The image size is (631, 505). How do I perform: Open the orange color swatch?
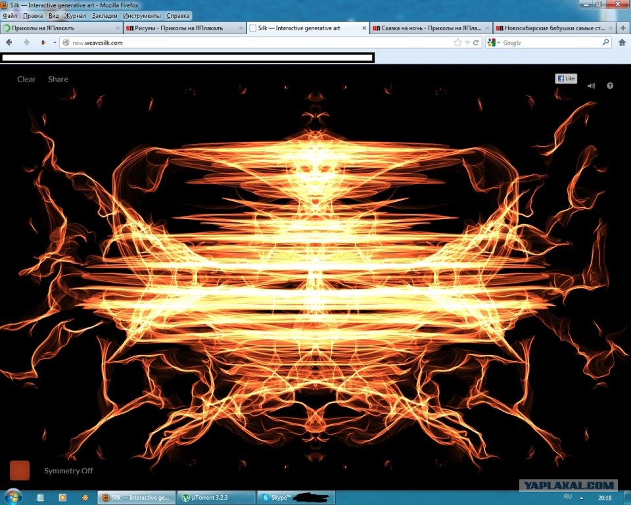pyautogui.click(x=20, y=470)
